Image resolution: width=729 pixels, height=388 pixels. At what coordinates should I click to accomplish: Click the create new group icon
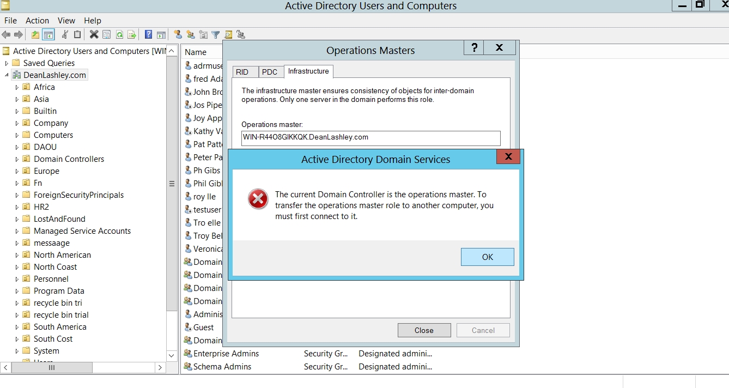pyautogui.click(x=191, y=35)
